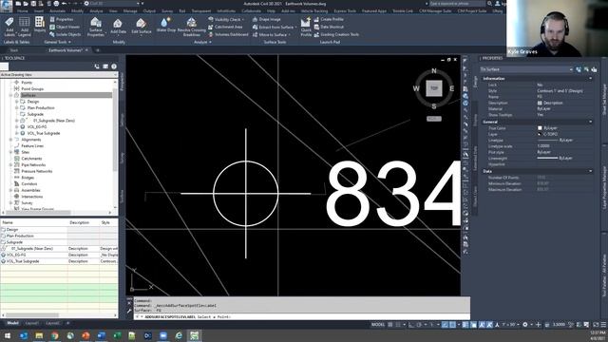The image size is (608, 342).
Task: Open the Home ribbon tab
Action: [x=23, y=11]
